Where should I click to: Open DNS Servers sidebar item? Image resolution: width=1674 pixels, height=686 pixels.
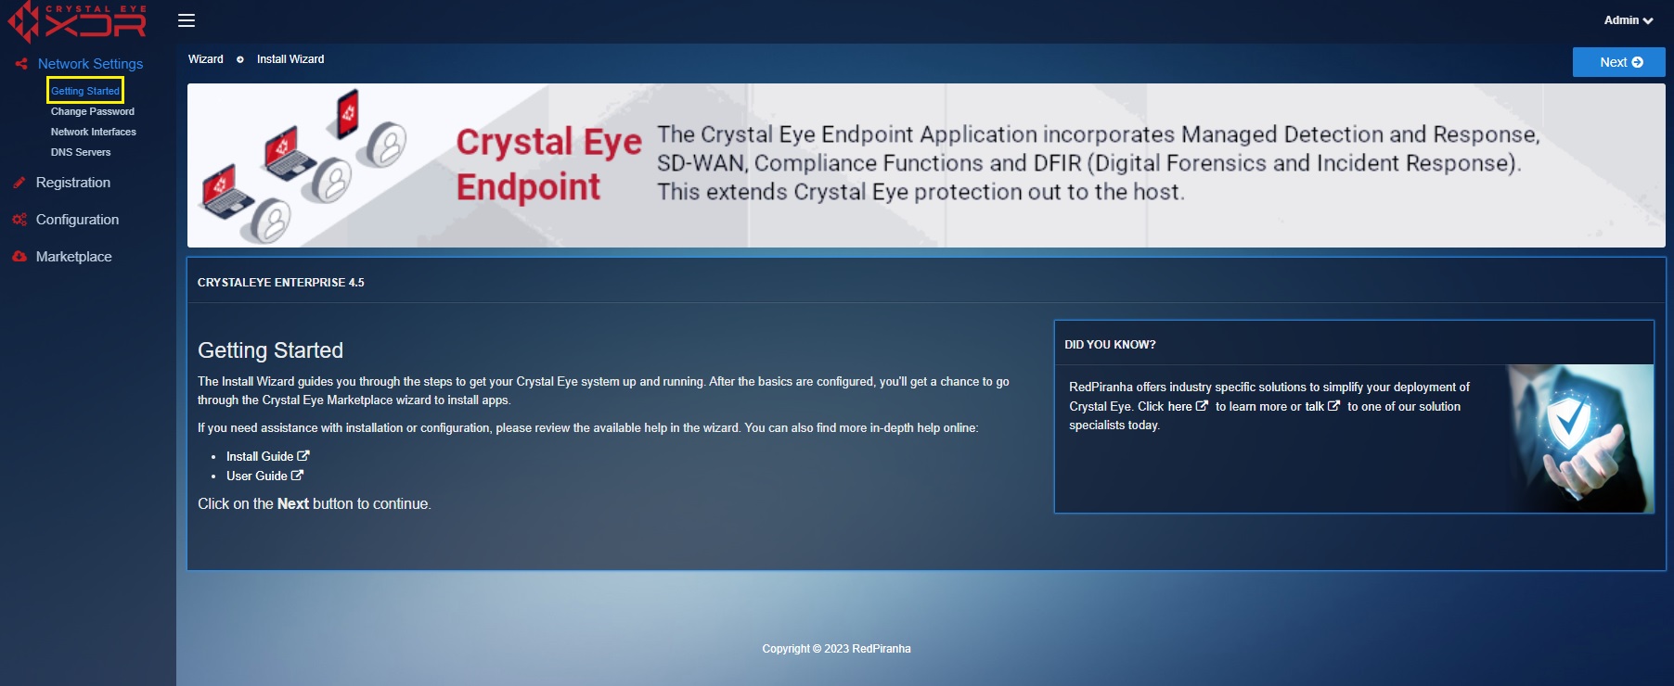(x=80, y=152)
